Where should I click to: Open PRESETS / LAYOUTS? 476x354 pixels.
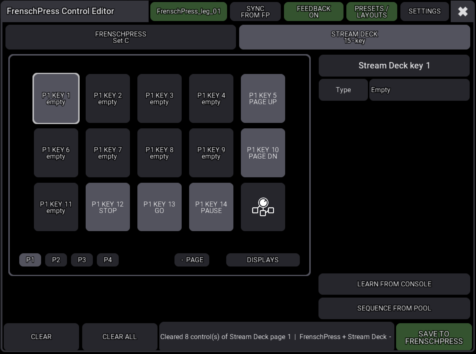click(x=372, y=12)
